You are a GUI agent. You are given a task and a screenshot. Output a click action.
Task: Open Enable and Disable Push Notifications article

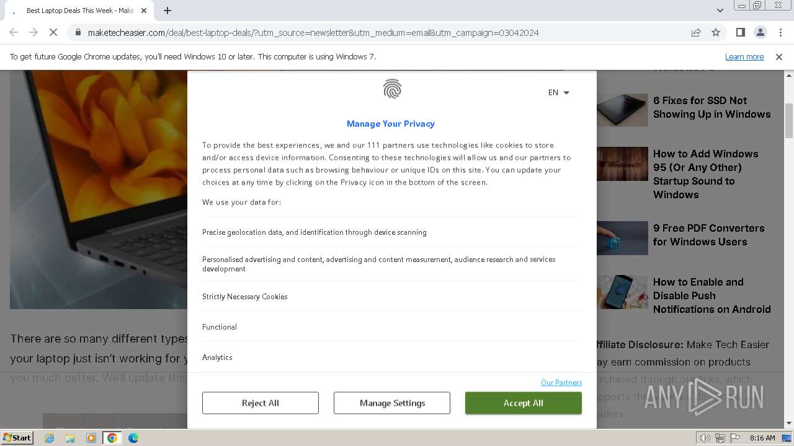(x=711, y=295)
